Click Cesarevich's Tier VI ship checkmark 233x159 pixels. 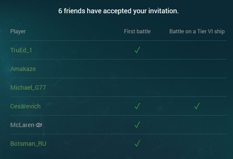pyautogui.click(x=197, y=106)
